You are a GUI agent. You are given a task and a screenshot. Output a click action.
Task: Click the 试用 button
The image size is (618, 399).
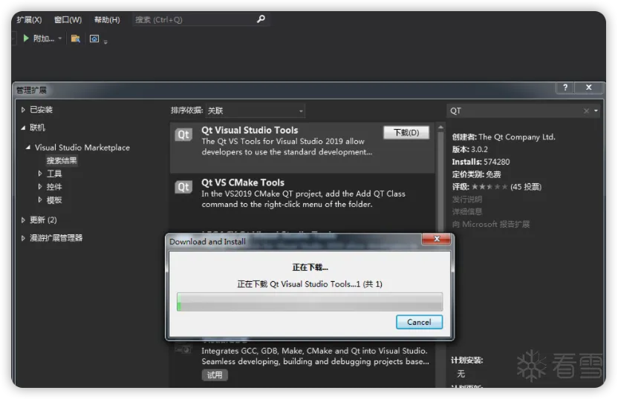click(215, 375)
